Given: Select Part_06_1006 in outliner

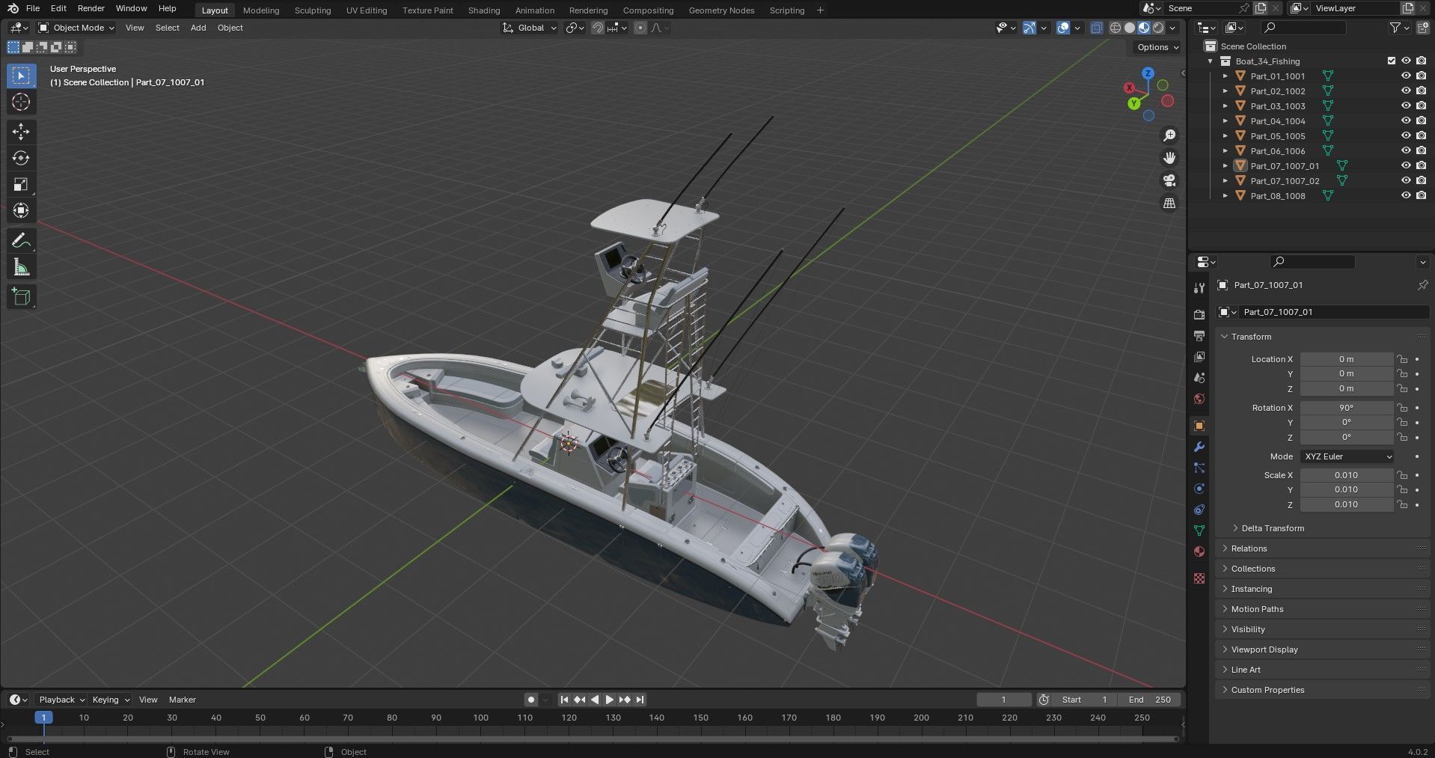Looking at the screenshot, I should coord(1278,150).
